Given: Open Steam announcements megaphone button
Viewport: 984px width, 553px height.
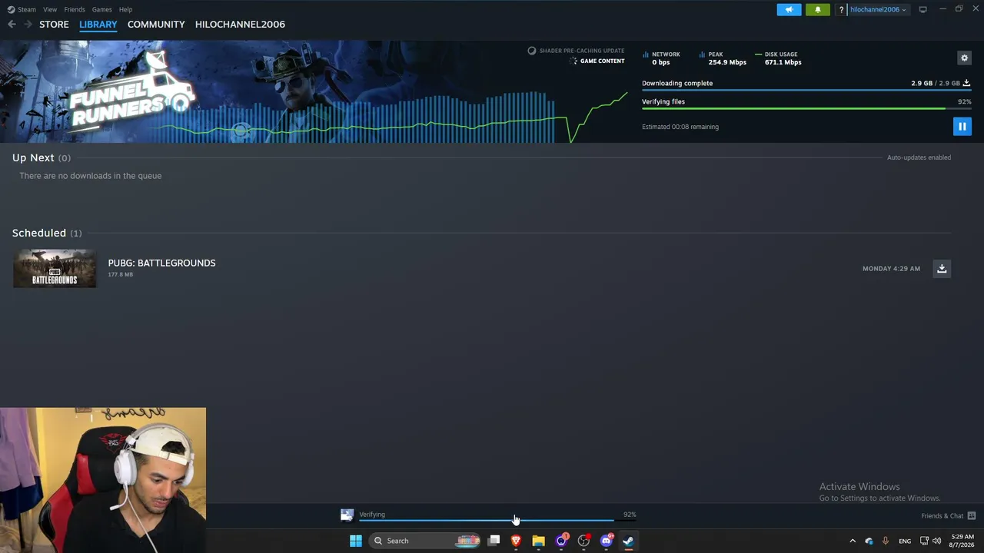Looking at the screenshot, I should pyautogui.click(x=789, y=9).
